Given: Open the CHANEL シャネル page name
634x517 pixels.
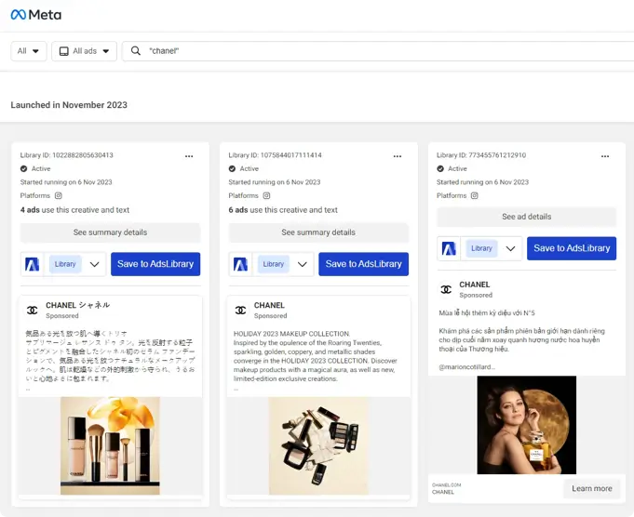Looking at the screenshot, I should tap(77, 305).
